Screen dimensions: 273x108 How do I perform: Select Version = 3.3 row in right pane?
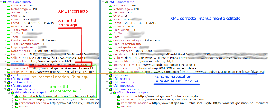click(122, 13)
